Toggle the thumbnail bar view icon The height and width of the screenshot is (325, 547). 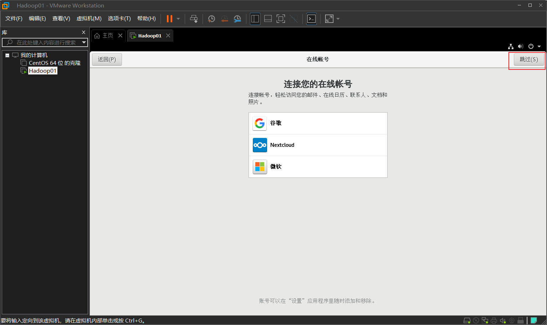pos(268,19)
